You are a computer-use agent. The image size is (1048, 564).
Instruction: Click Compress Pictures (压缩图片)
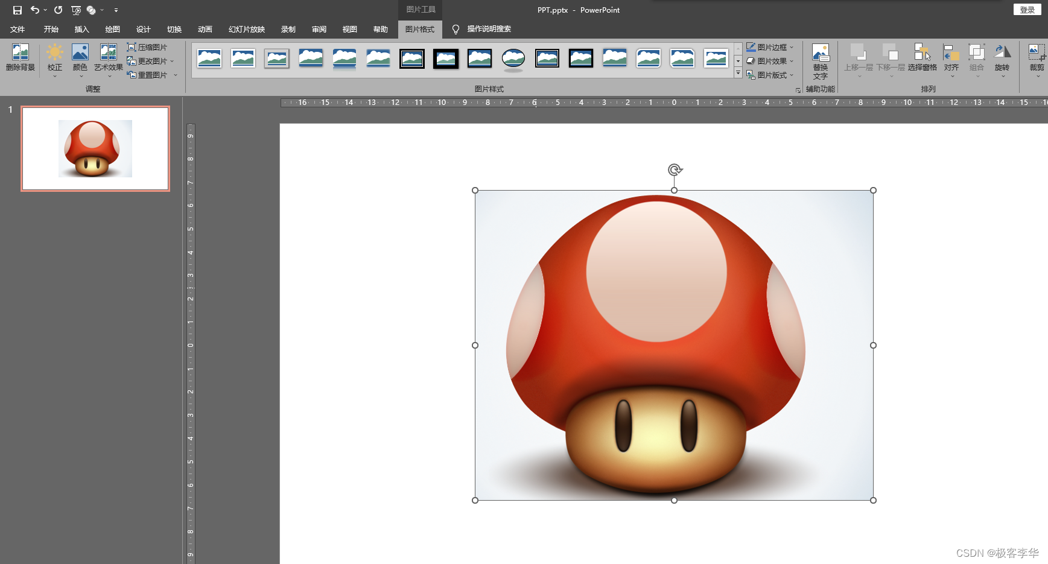point(147,47)
